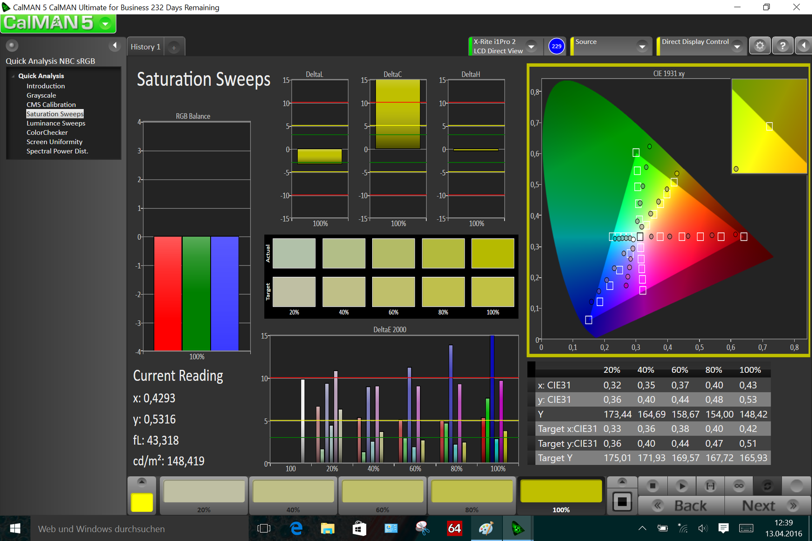The image size is (812, 541).
Task: Collapse the Quick Analysis tree node
Action: pos(13,76)
